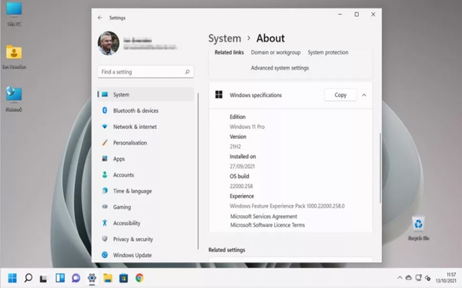Image resolution: width=462 pixels, height=288 pixels.
Task: Click the Find a setting search box
Action: 146,71
